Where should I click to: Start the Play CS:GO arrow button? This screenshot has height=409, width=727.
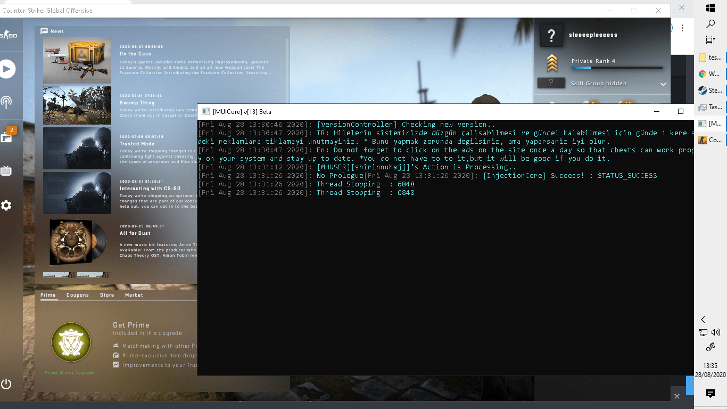[7, 69]
